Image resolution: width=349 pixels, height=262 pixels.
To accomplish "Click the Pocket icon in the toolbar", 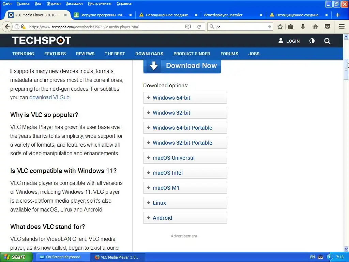I will tap(328, 27).
